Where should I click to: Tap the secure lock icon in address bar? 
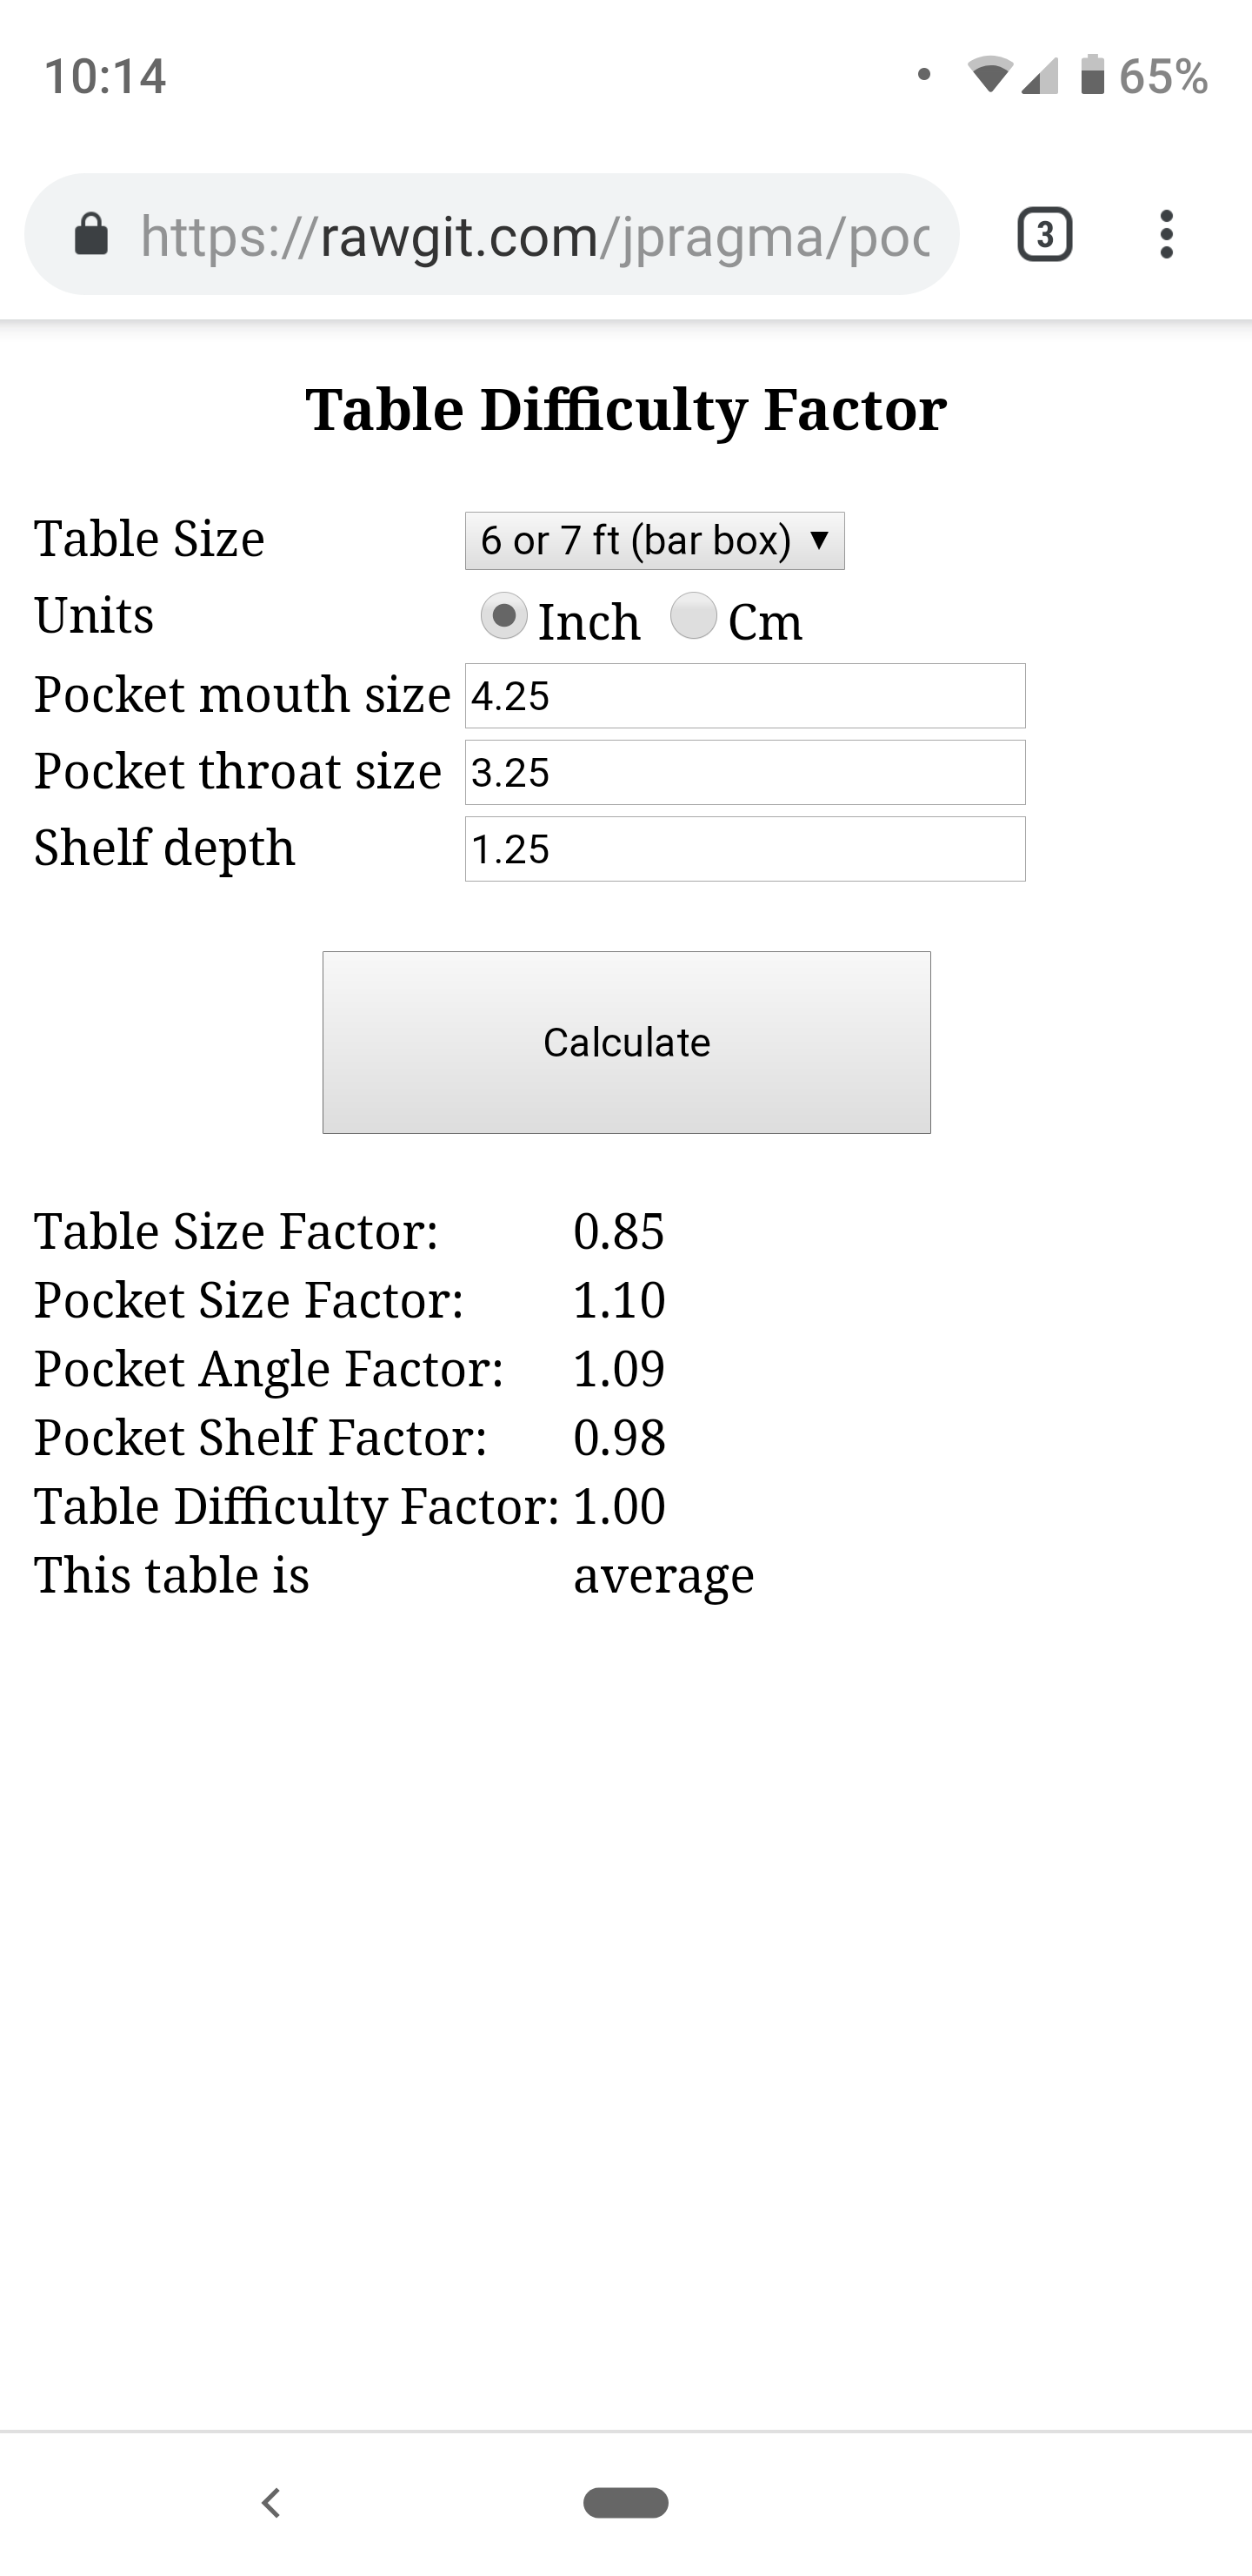(92, 235)
